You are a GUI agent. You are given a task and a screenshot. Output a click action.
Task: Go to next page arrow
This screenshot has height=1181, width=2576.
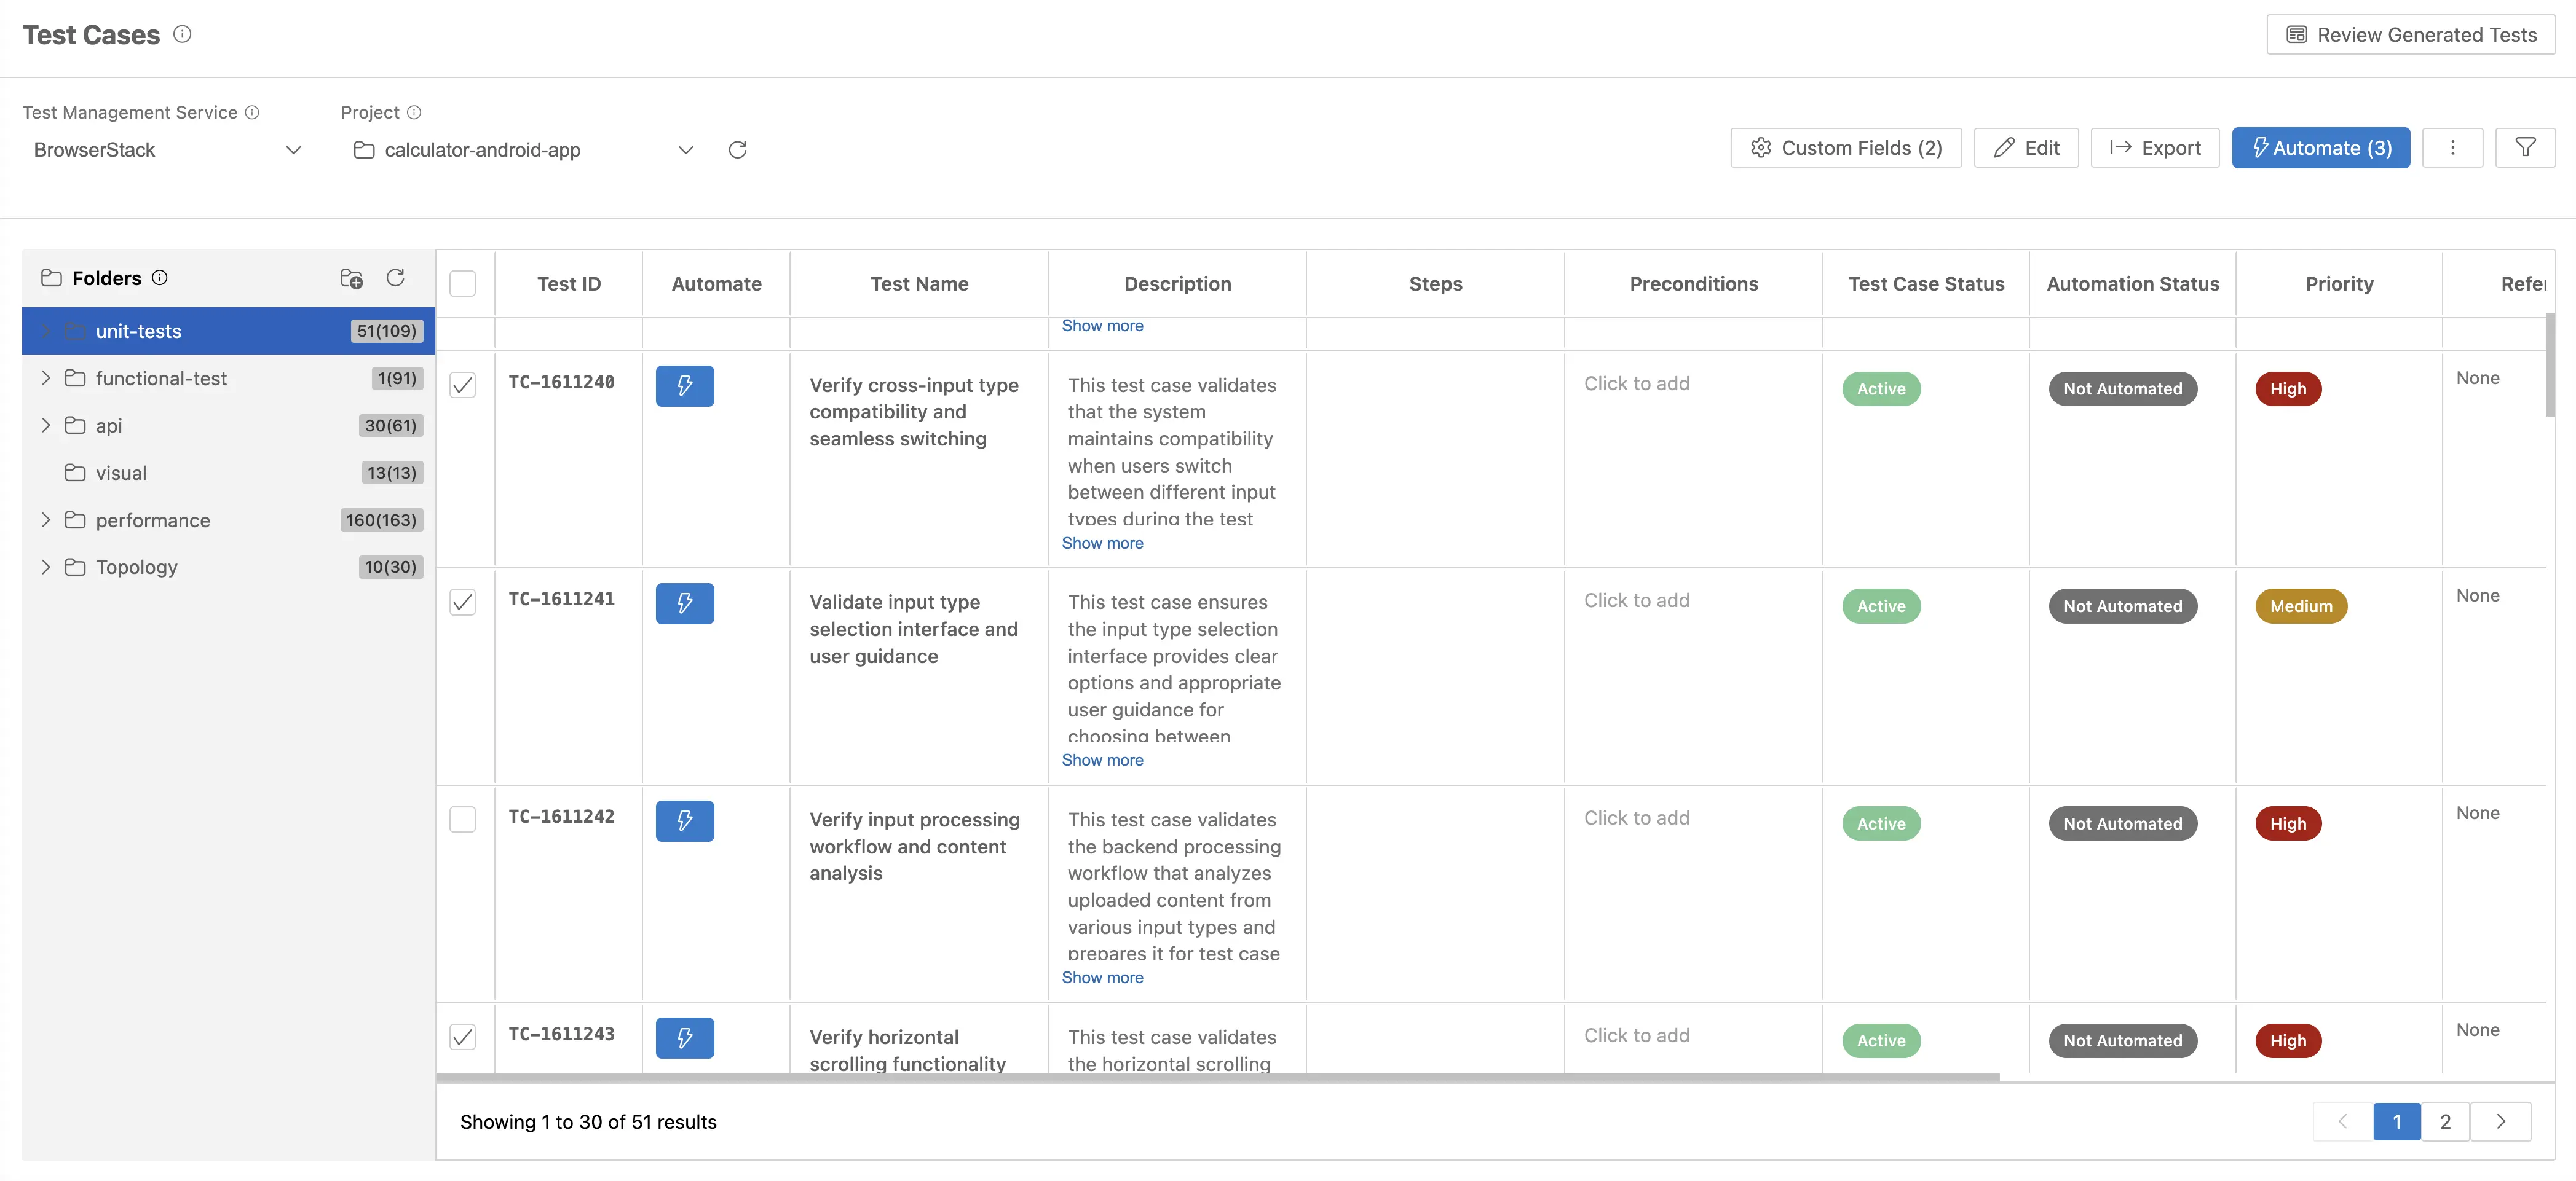(2501, 1121)
